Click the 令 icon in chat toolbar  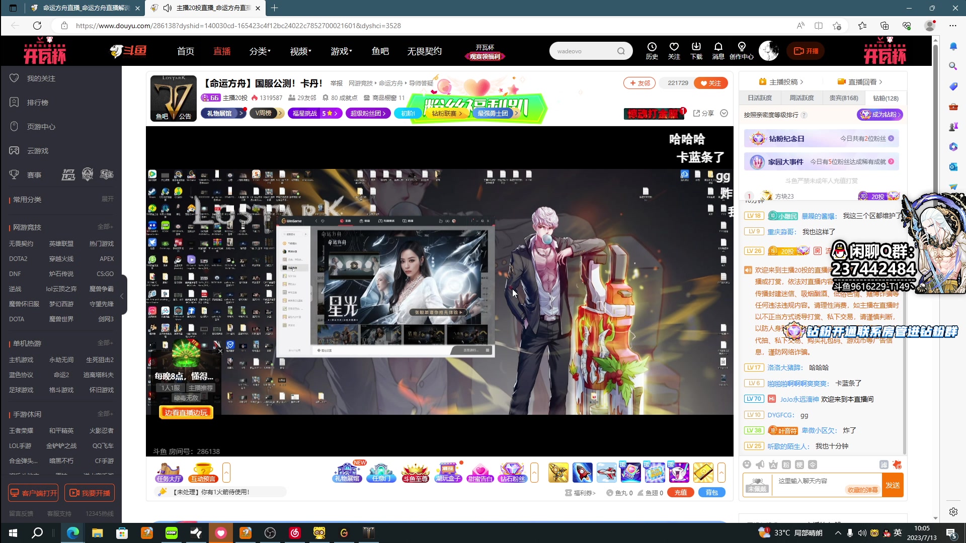tap(813, 465)
